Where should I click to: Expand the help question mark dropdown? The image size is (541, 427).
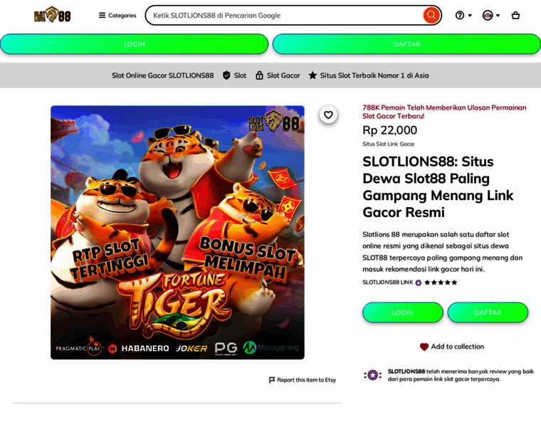click(x=463, y=15)
